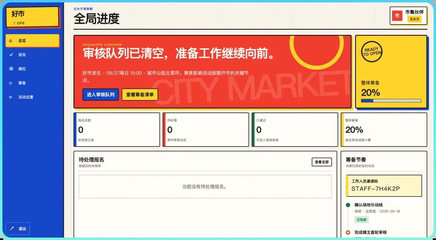Open the 市集伙伴 user card
The image size is (436, 240).
point(408,16)
